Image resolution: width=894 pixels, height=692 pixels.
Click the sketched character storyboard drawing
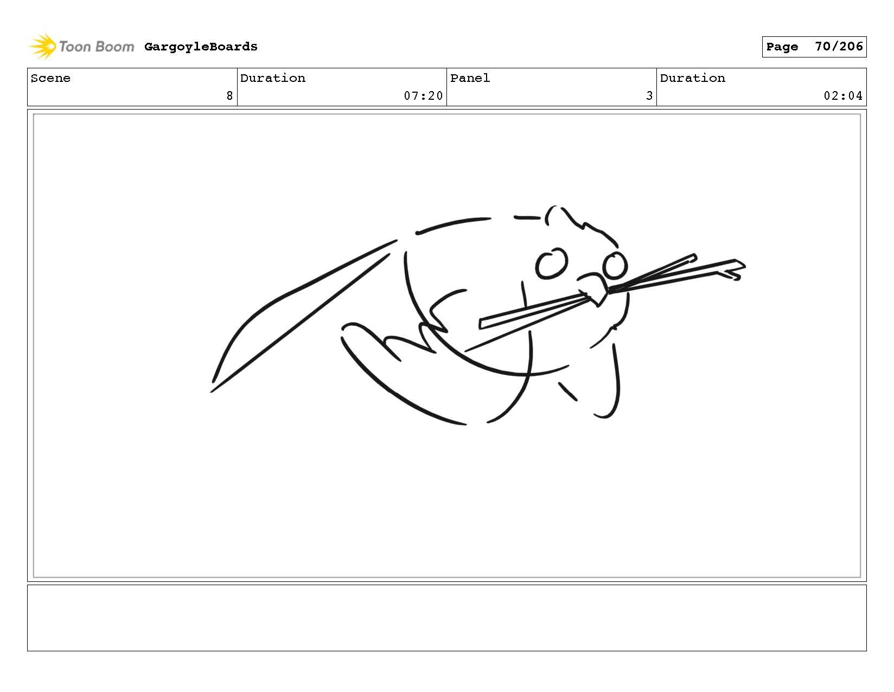[x=477, y=315]
